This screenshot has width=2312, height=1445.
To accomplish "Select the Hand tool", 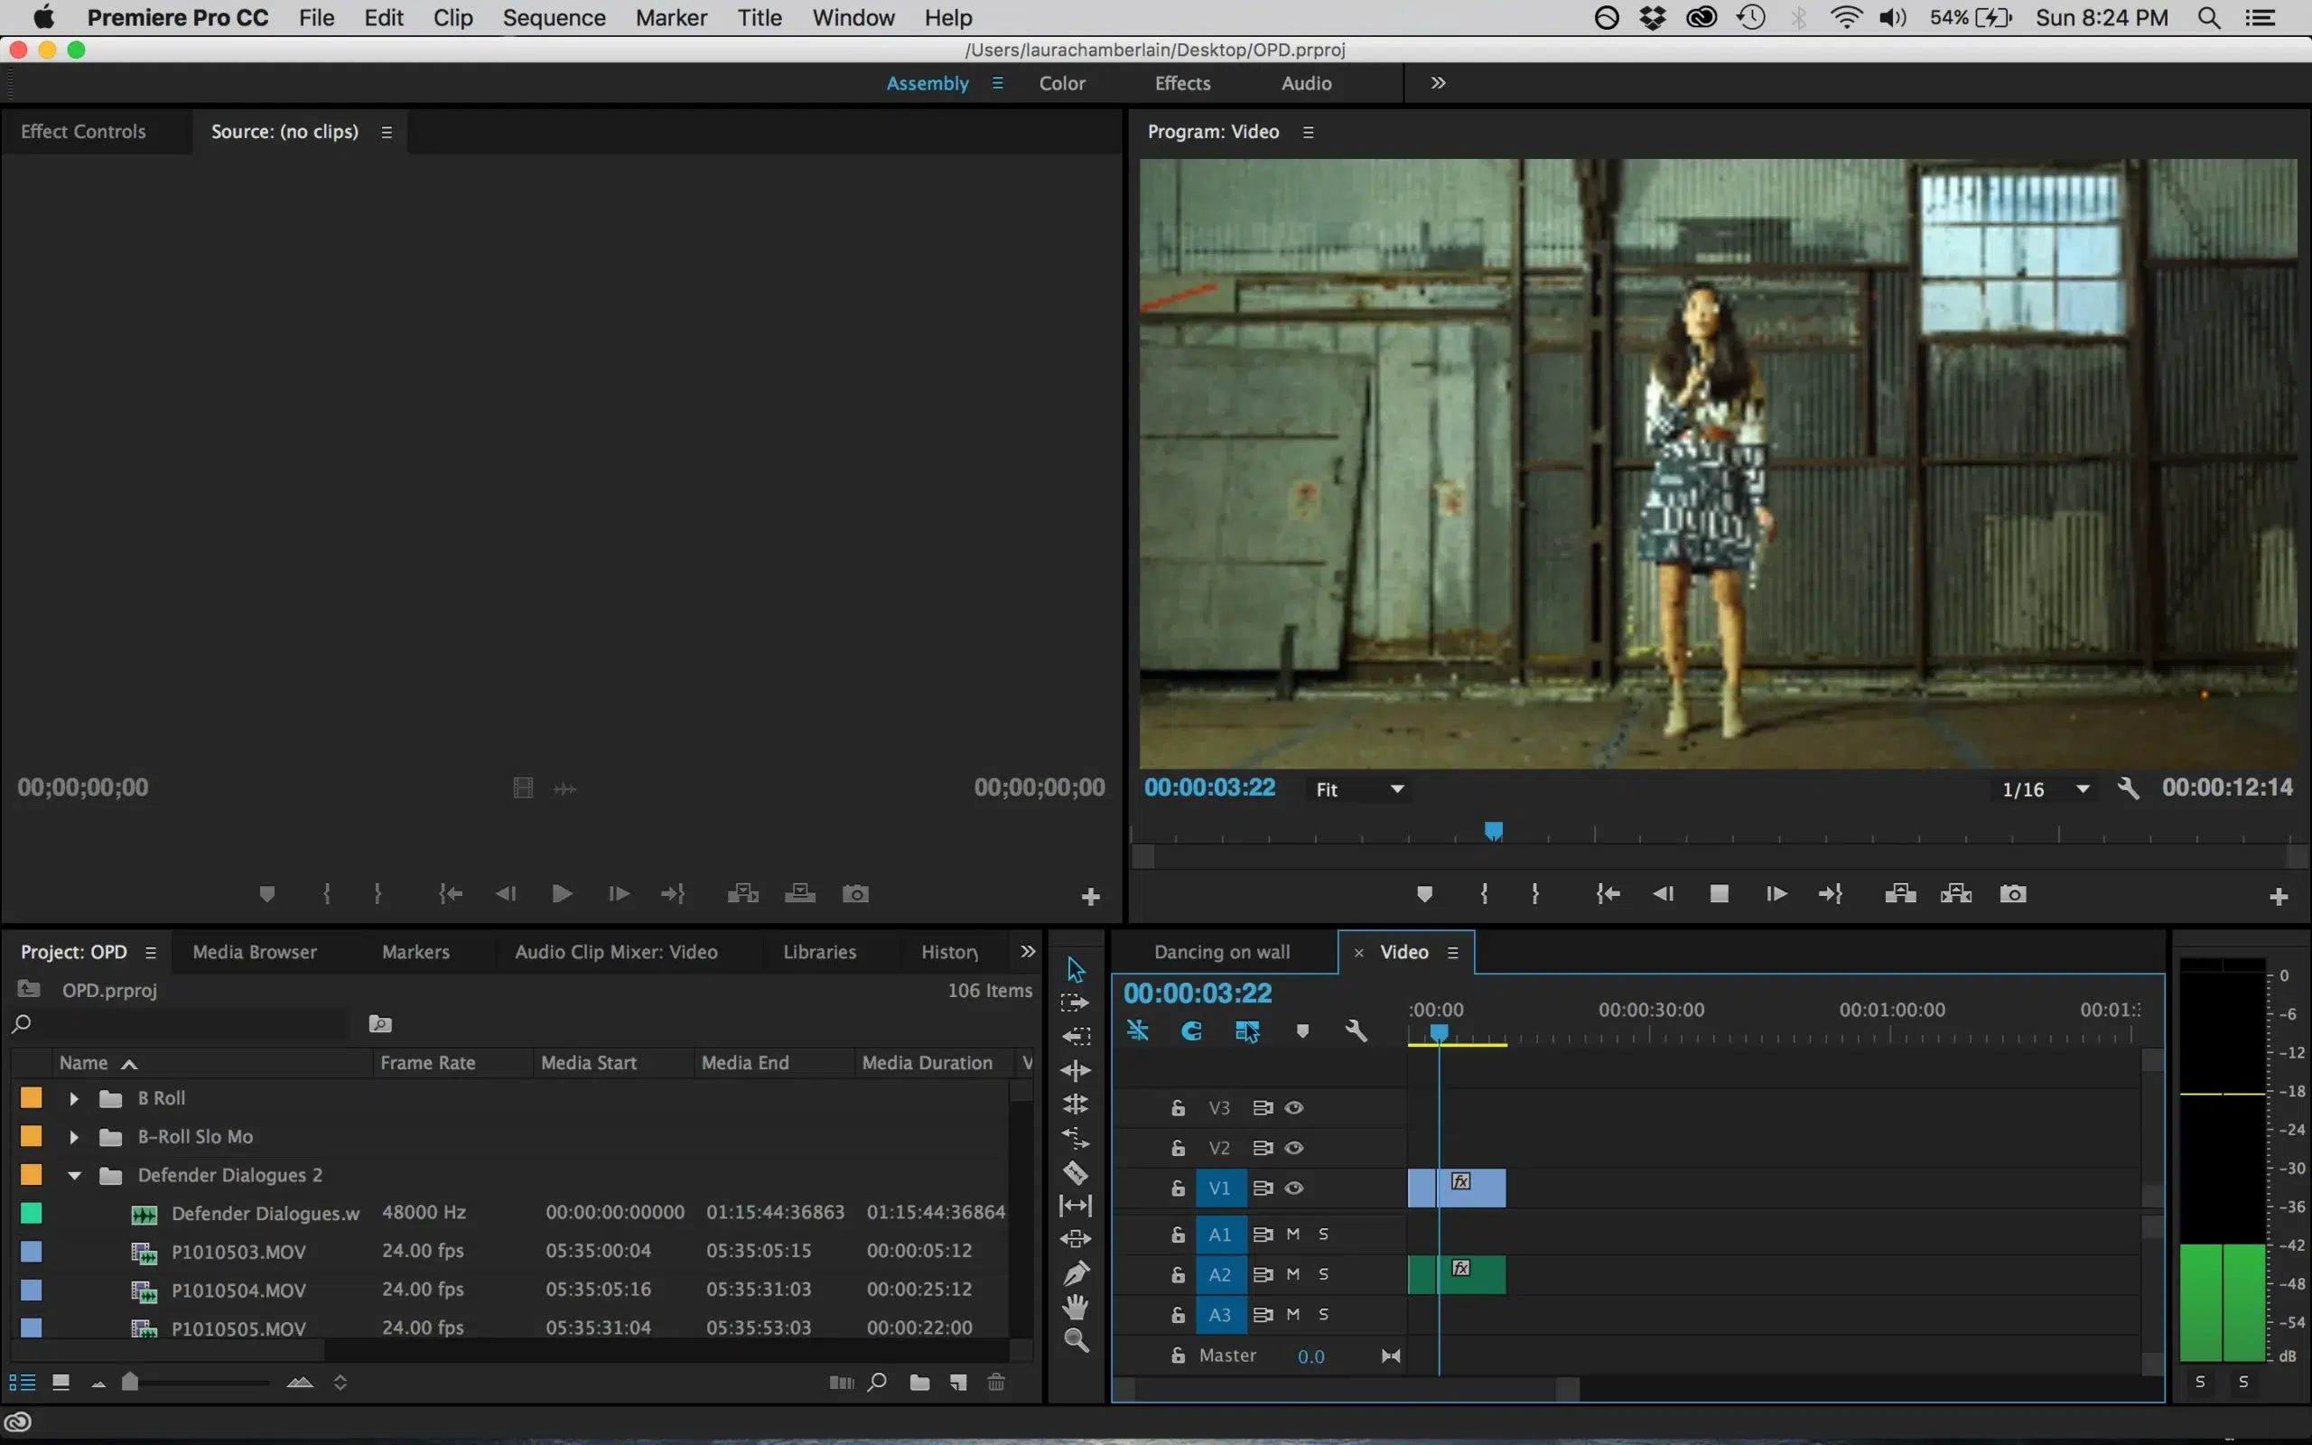I will [x=1076, y=1307].
